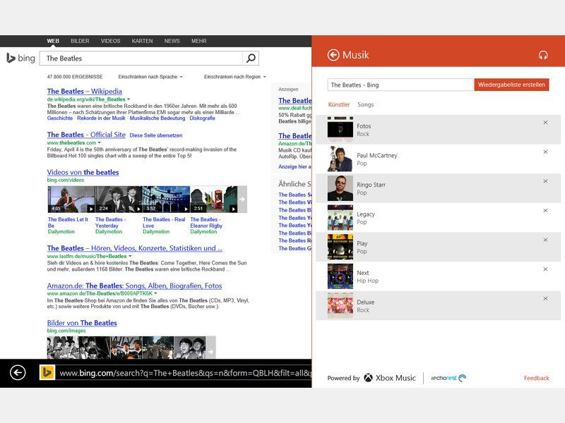The width and height of the screenshot is (565, 423).
Task: Switch to the Songs tab in Musik
Action: [x=365, y=104]
